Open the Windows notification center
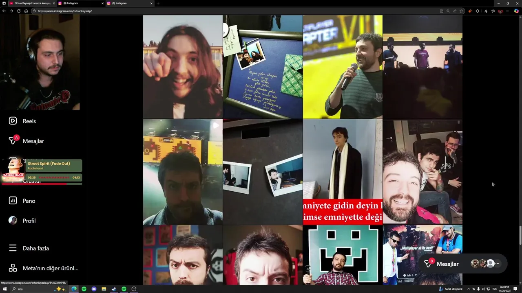The image size is (522, 293). 515,289
